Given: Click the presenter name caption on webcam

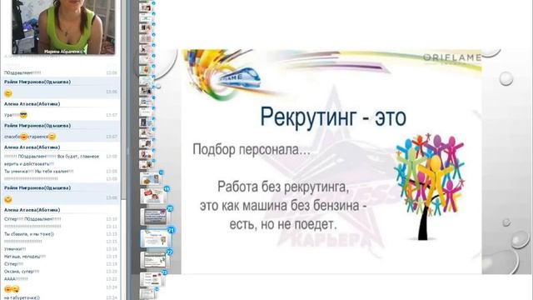Looking at the screenshot, I should coord(63,52).
